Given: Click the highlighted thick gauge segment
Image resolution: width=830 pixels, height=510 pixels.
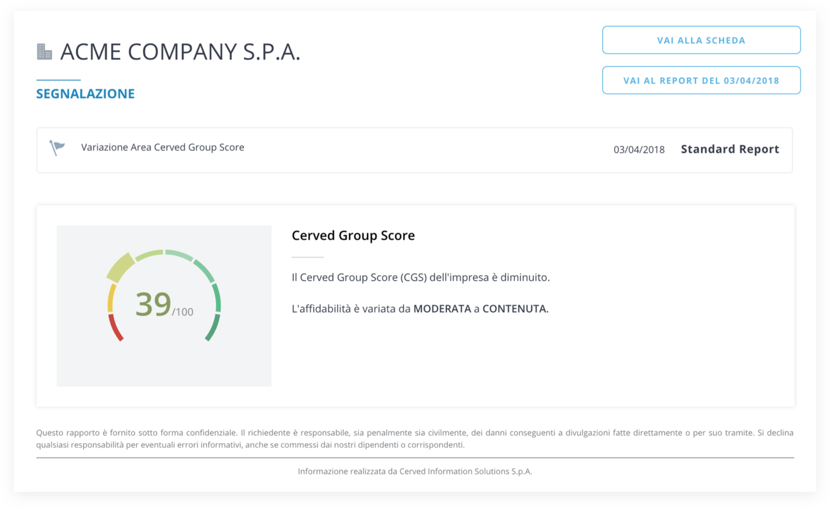Looking at the screenshot, I should pyautogui.click(x=121, y=267).
